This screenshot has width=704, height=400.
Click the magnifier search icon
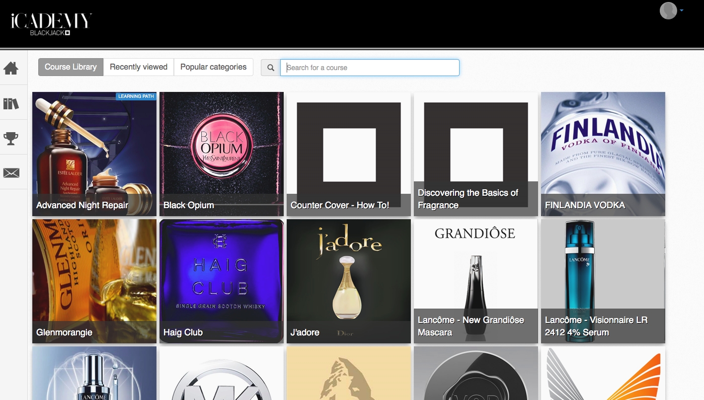pyautogui.click(x=271, y=68)
